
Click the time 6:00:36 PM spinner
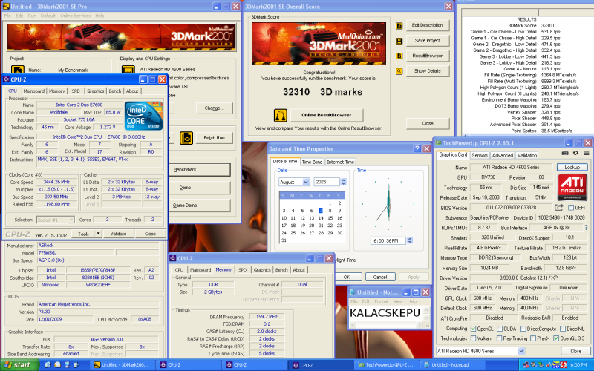click(410, 240)
